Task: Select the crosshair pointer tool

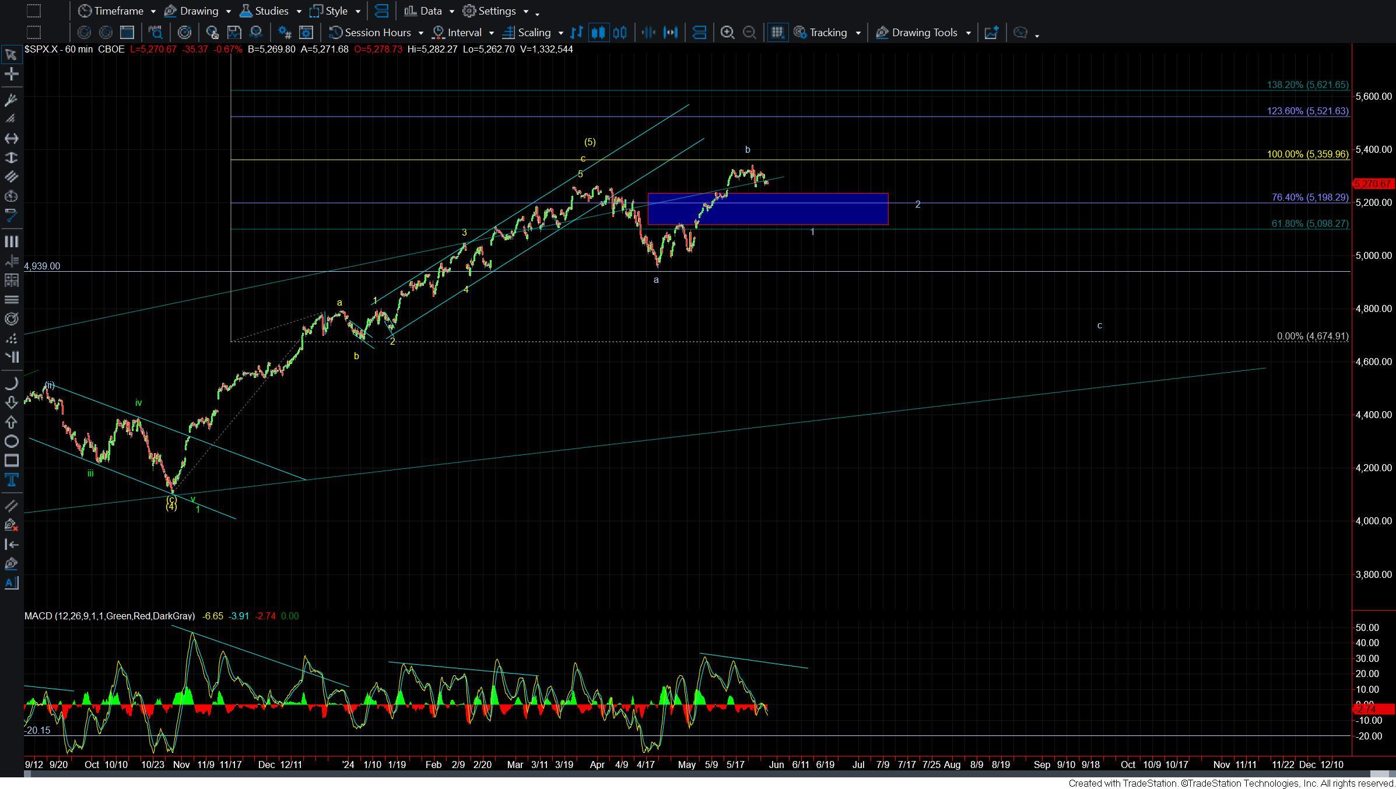Action: point(11,74)
